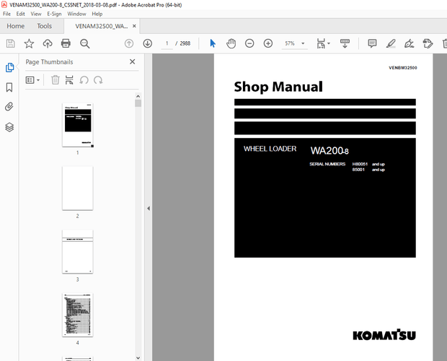Image resolution: width=447 pixels, height=361 pixels.
Task: Close the VENAM32500_WA document tab
Action: tap(134, 26)
